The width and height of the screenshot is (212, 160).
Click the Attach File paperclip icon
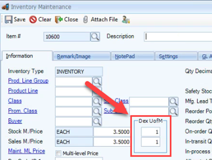[85, 20]
